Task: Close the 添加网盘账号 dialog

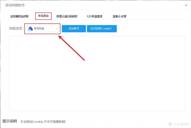Action: coord(186,5)
